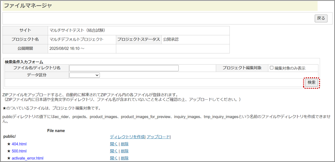Click 開く next to 404.html
This screenshot has width=335, height=162.
click(x=113, y=144)
